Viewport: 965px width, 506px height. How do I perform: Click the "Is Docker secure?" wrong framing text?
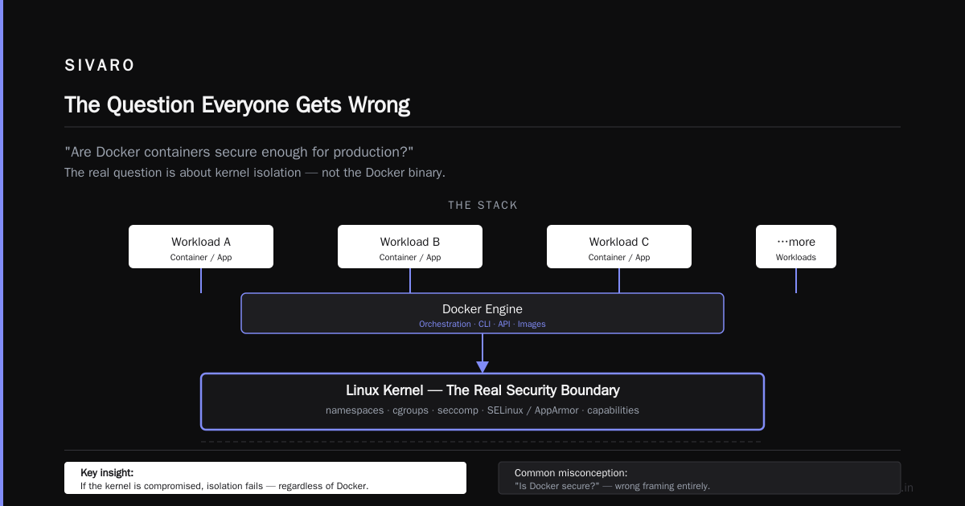click(x=612, y=486)
